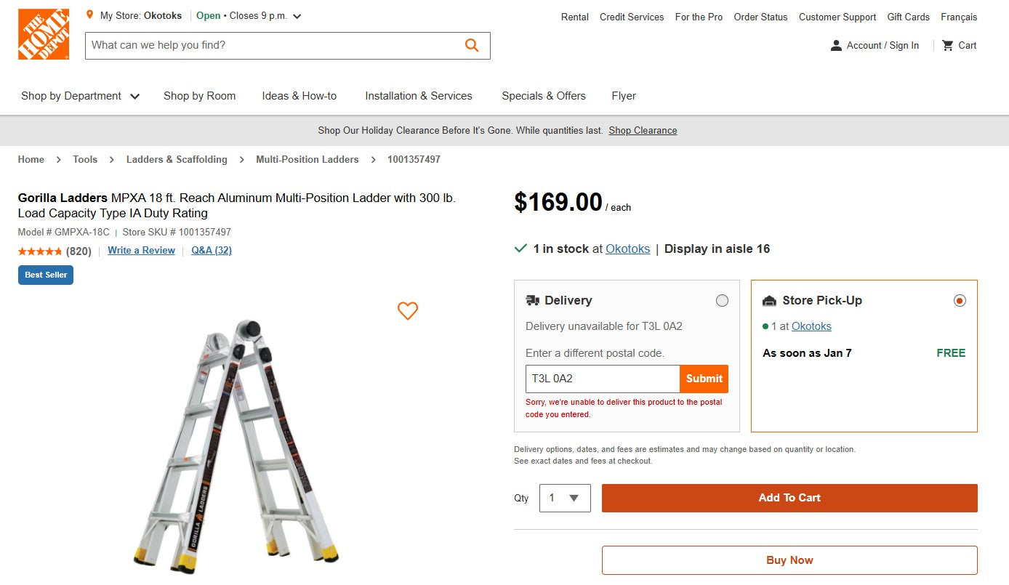Select the Store Pick-Up radio button

(960, 300)
